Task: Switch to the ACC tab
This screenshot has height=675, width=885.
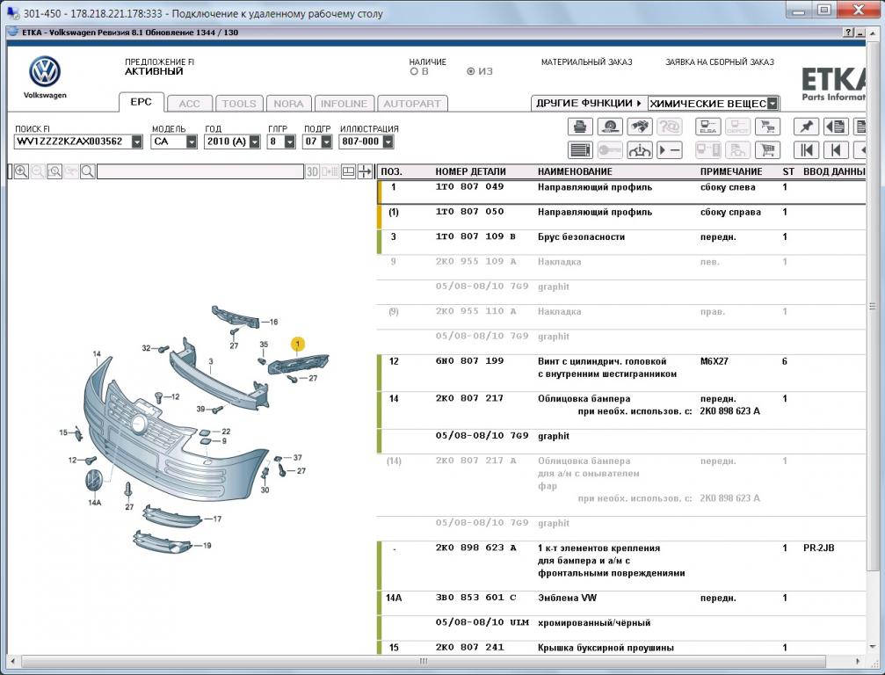Action: [190, 104]
